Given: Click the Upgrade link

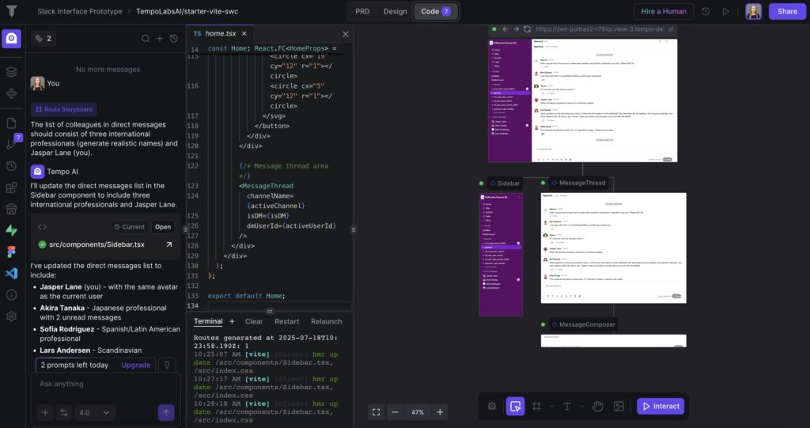Looking at the screenshot, I should click(136, 365).
